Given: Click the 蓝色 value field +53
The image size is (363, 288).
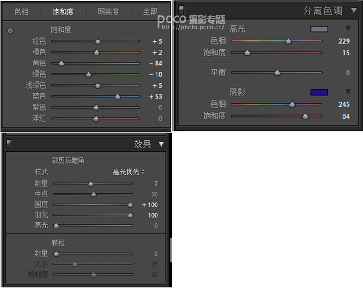Looking at the screenshot, I should (x=155, y=97).
